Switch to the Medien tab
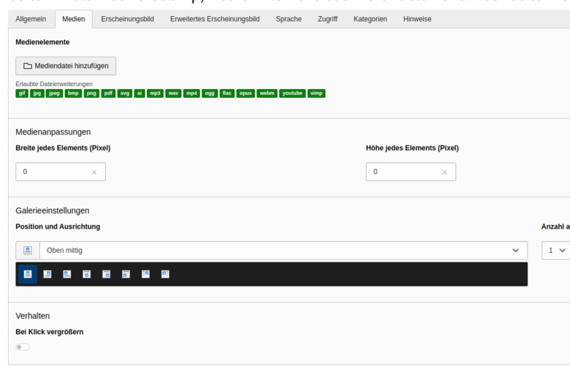Image resolution: width=570 pixels, height=380 pixels. (x=73, y=19)
